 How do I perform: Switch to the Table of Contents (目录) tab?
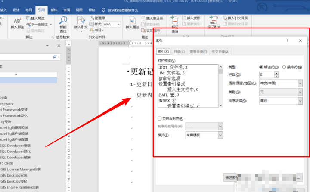[179, 52]
